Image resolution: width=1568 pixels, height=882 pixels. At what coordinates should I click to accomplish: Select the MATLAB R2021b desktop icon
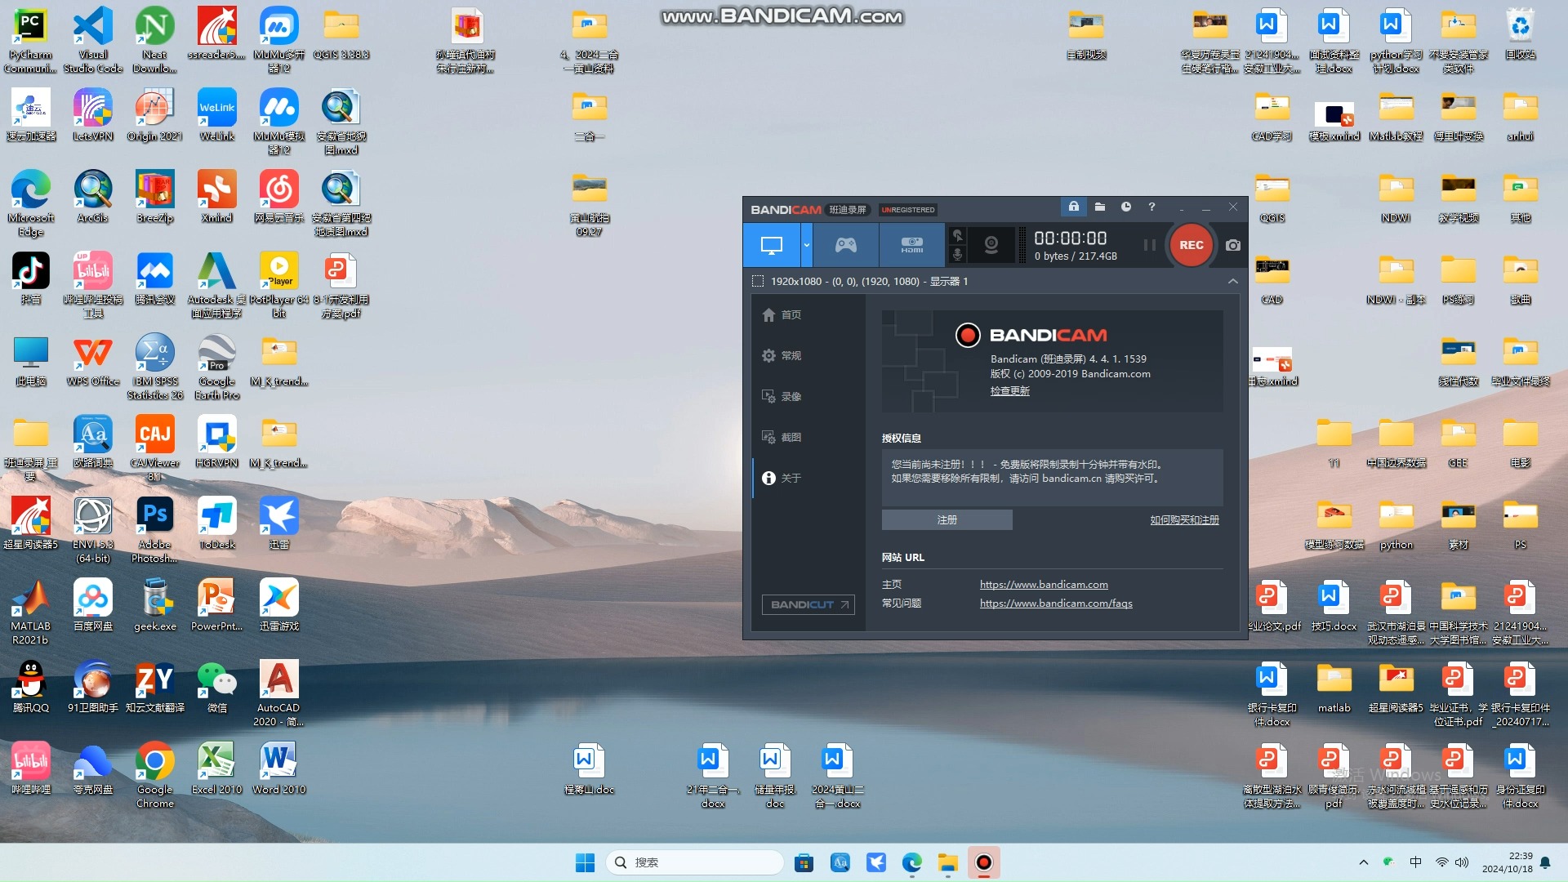pyautogui.click(x=30, y=611)
